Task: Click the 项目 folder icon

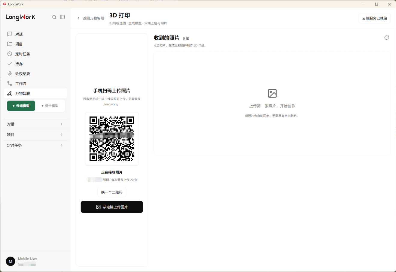Action: (10, 44)
